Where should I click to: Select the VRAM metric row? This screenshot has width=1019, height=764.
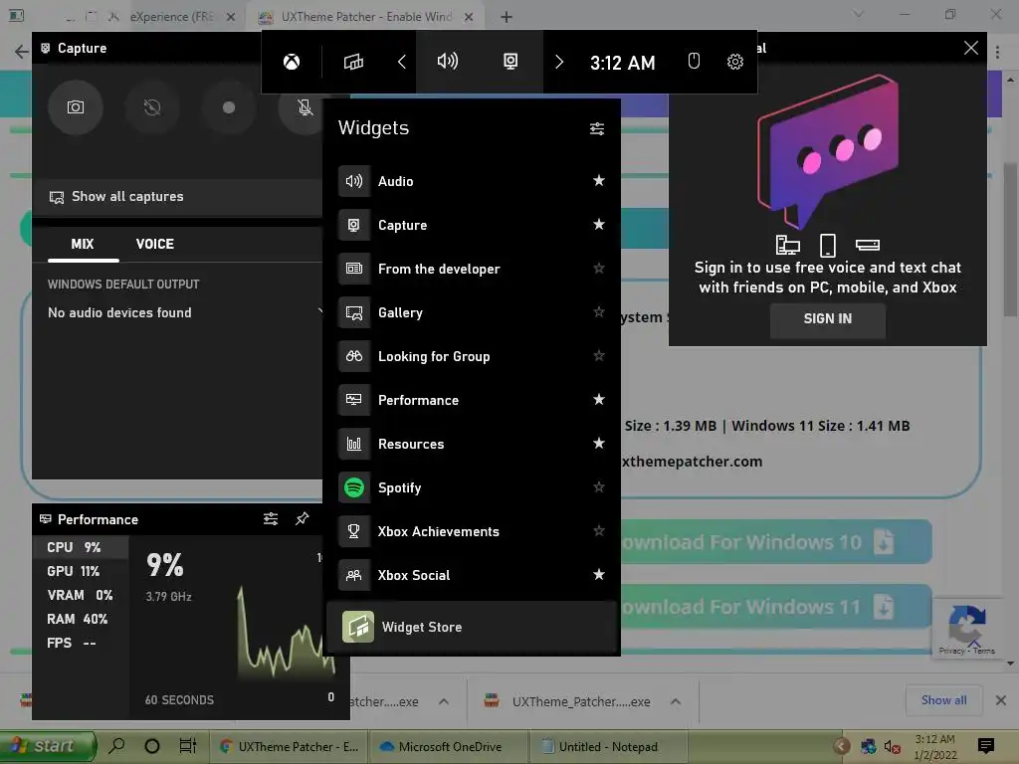click(81, 596)
